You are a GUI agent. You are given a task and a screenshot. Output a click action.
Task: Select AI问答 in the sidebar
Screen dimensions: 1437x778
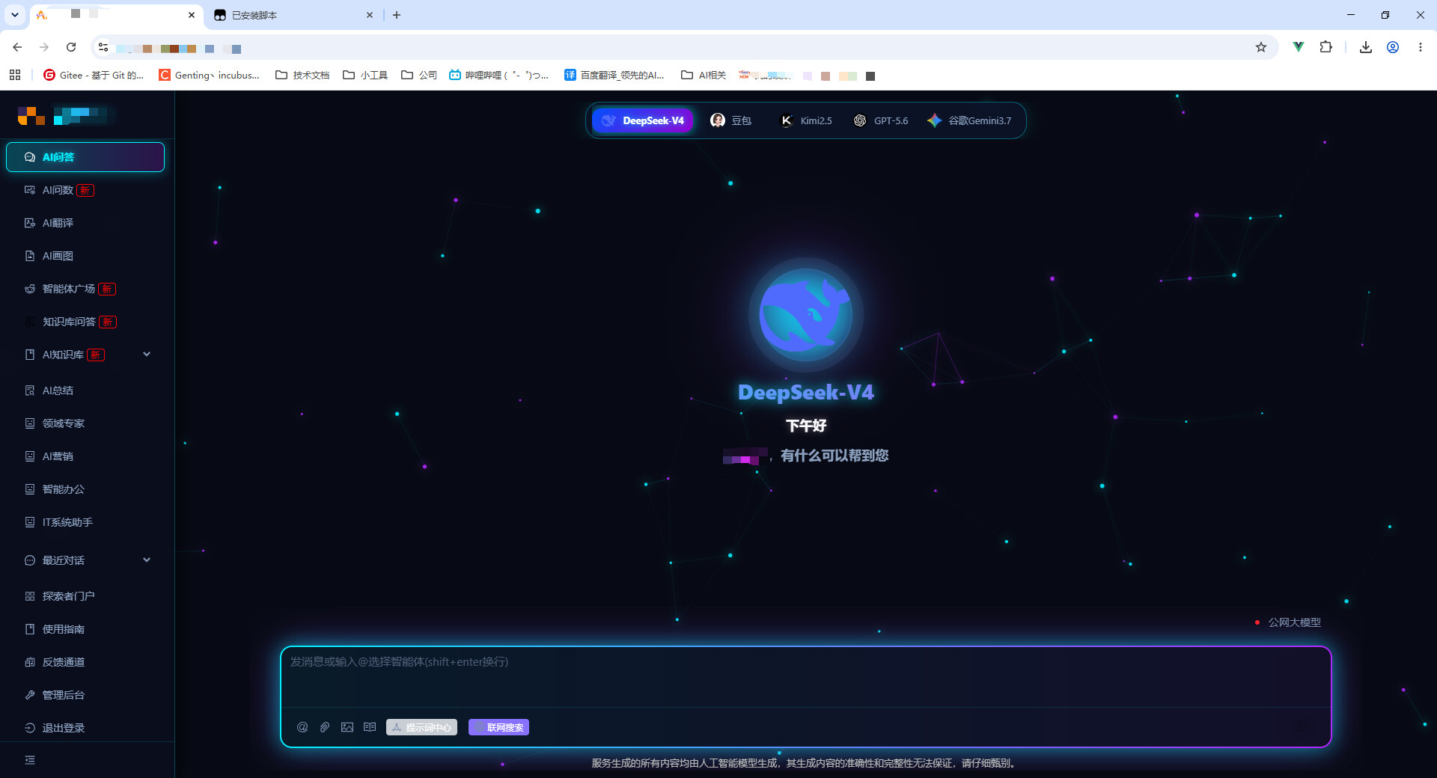pos(85,157)
